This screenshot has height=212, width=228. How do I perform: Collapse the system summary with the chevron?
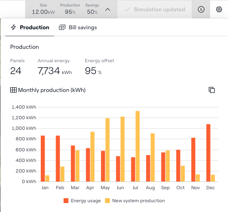coord(108,10)
